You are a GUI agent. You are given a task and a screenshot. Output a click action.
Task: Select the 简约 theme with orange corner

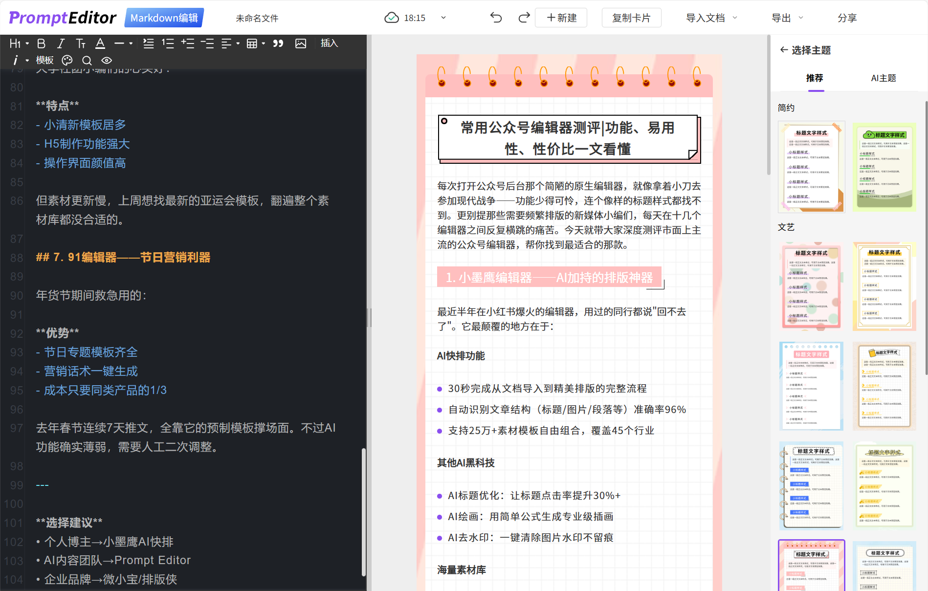(x=812, y=167)
